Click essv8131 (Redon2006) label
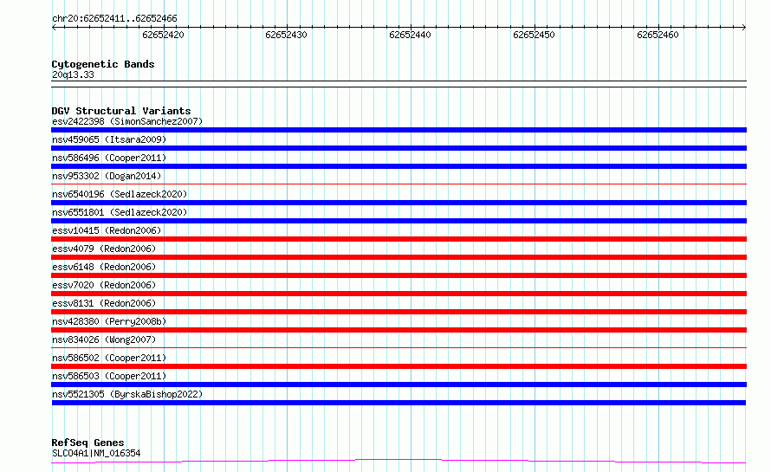This screenshot has width=771, height=472. coord(104,303)
